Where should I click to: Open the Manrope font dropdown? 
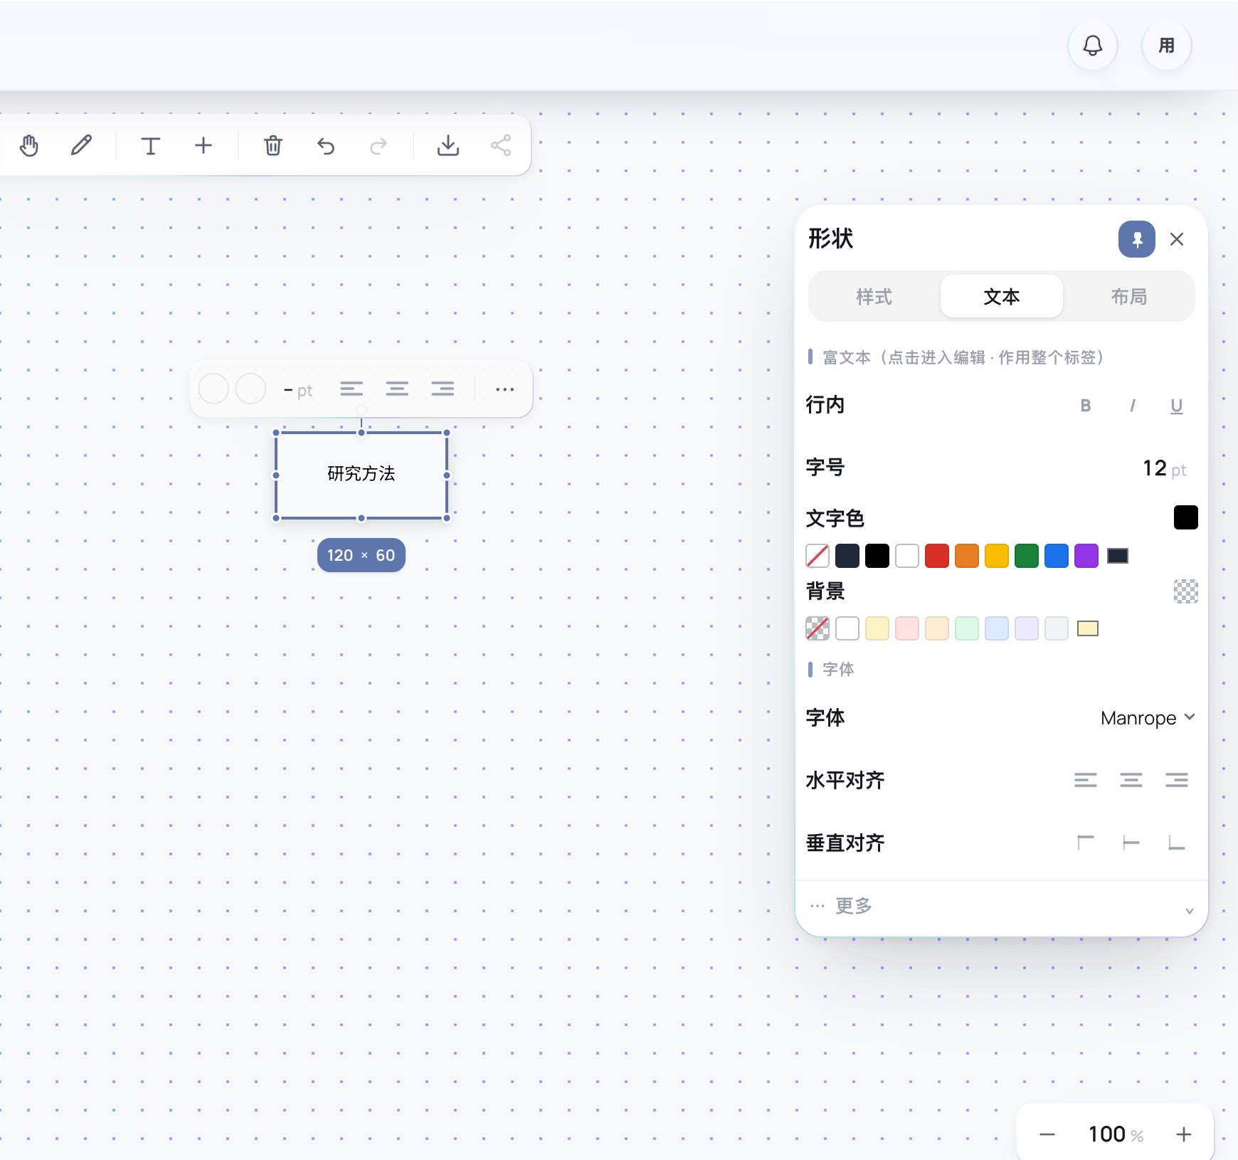[x=1148, y=718]
